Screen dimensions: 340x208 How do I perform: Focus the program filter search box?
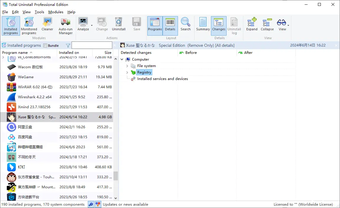(92, 45)
